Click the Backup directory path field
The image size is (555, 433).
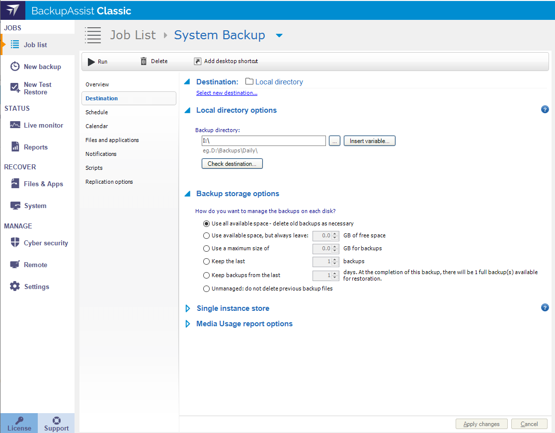click(263, 141)
